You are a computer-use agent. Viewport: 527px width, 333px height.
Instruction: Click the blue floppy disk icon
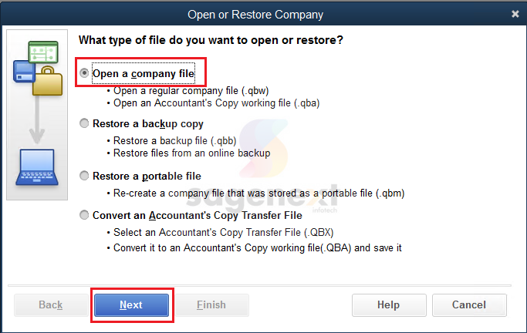24,71
